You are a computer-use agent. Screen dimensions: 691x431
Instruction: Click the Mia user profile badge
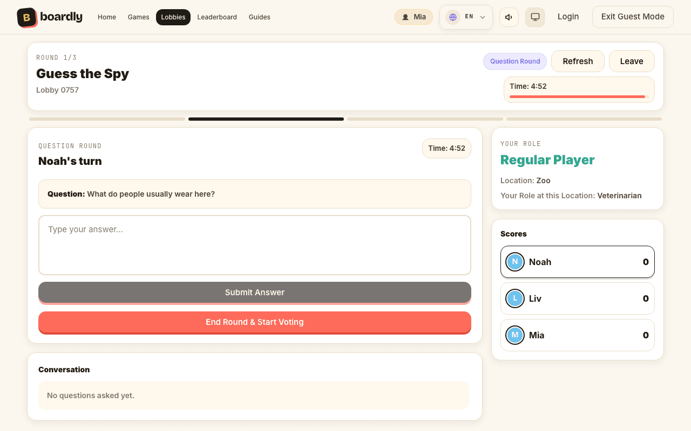click(414, 17)
